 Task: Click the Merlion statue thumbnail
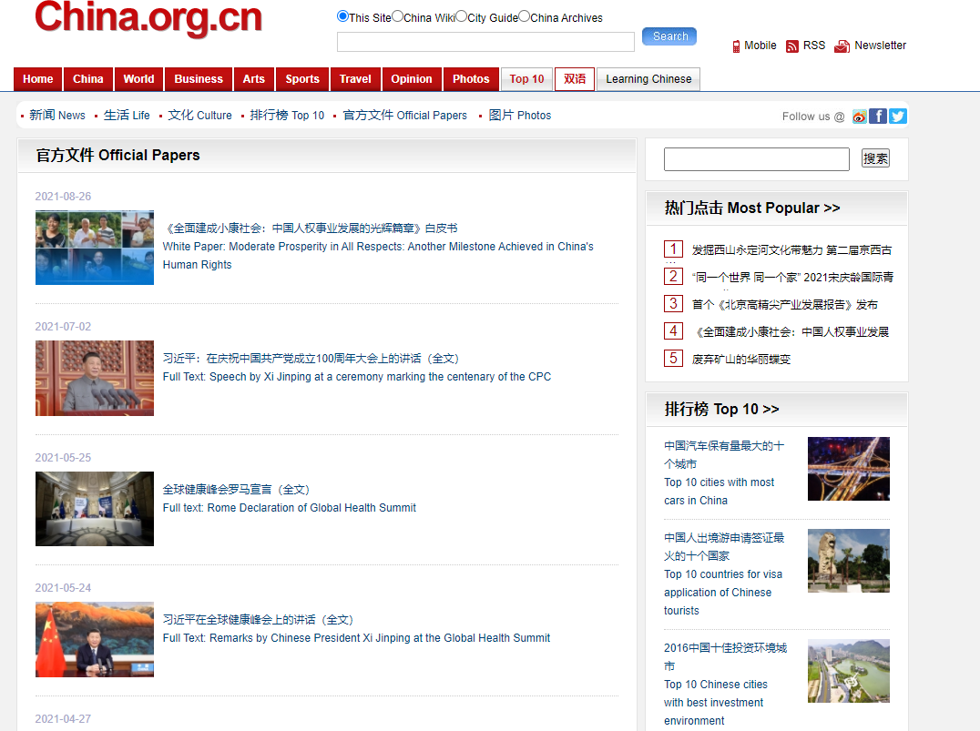point(849,561)
